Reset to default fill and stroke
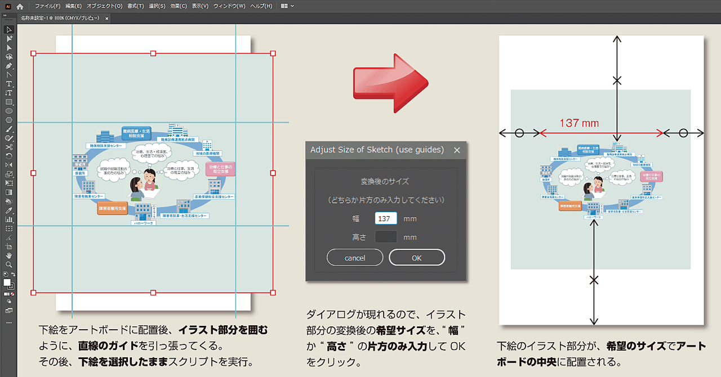This screenshot has width=721, height=377. tap(5, 273)
